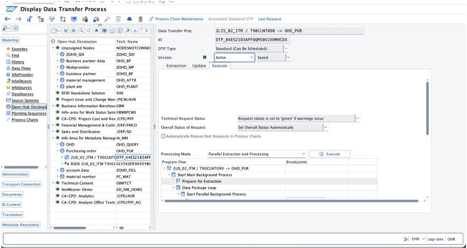Toggle Automatically Repeat Red Requests checkbox
This screenshot has width=467, height=248.
(x=163, y=136)
